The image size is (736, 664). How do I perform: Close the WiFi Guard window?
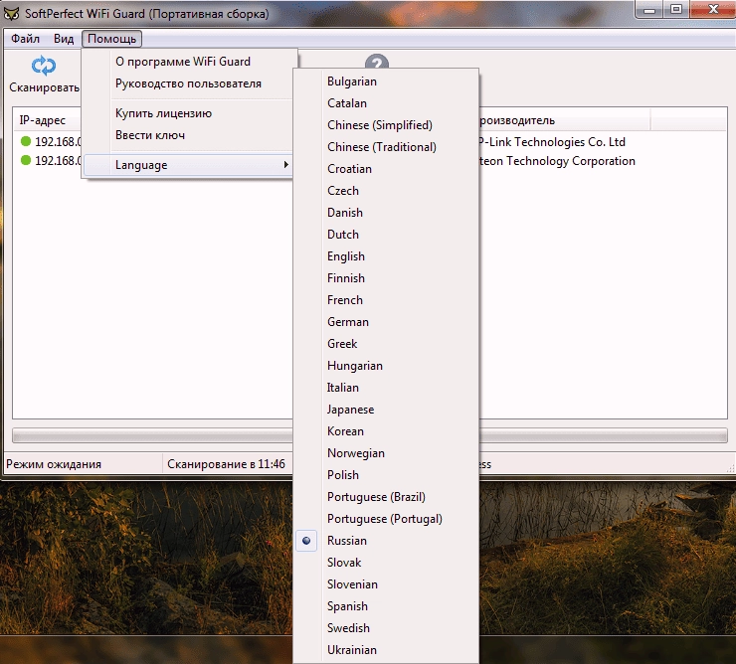[x=713, y=9]
